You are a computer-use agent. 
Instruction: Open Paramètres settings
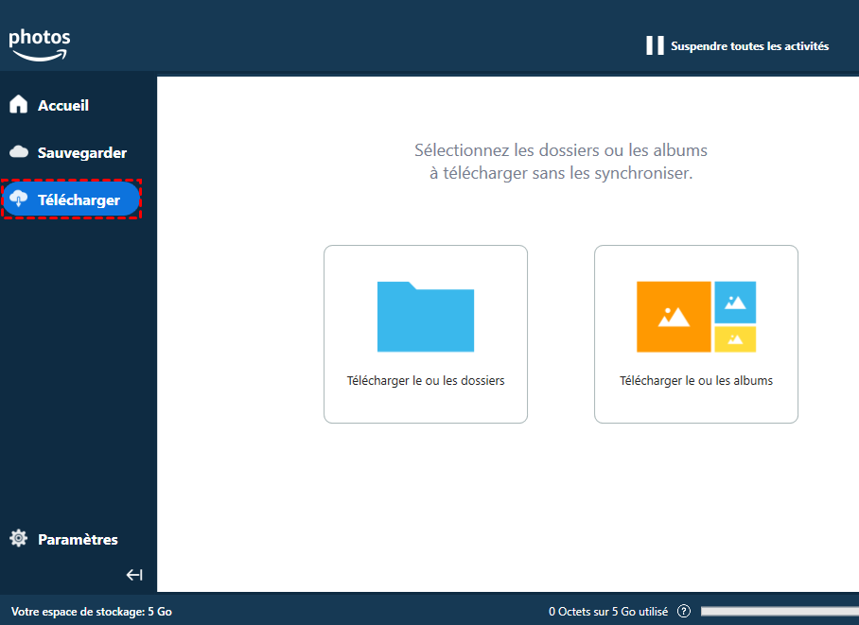(x=78, y=540)
